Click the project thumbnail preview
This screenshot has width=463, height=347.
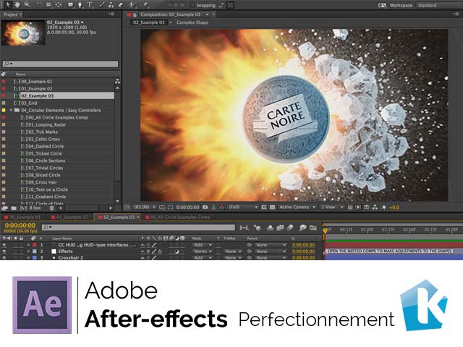(x=23, y=33)
